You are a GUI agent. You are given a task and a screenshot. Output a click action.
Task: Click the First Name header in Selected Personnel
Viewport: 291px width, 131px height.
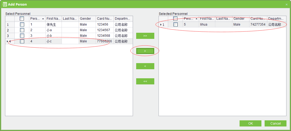pos(207,19)
